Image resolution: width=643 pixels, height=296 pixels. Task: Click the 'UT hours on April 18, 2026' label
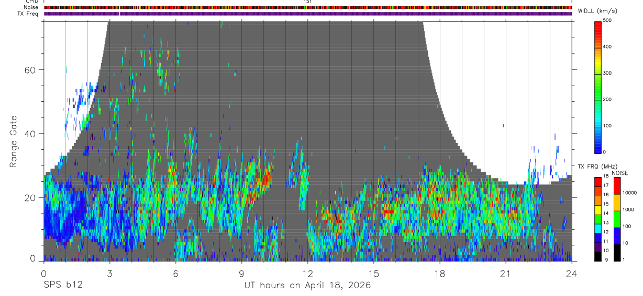307,286
